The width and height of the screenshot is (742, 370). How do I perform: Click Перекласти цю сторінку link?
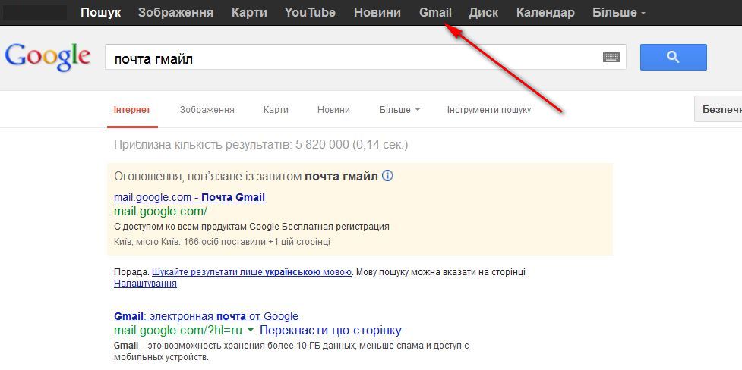[x=331, y=329]
